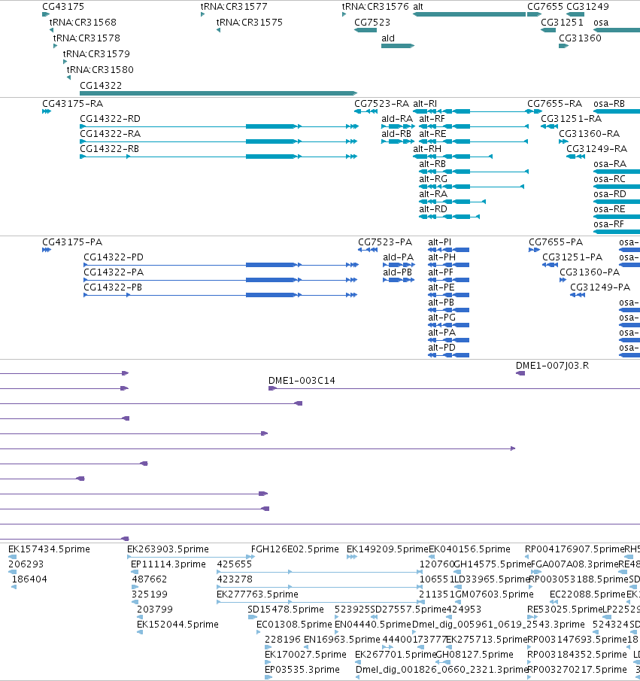The width and height of the screenshot is (640, 681).
Task: Select the tRNA:CR31579 label
Action: click(96, 54)
